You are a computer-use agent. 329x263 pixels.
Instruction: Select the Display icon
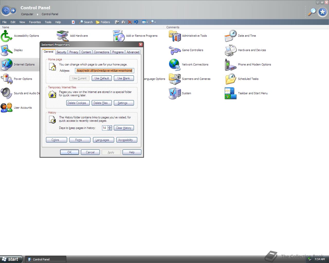pyautogui.click(x=7, y=50)
